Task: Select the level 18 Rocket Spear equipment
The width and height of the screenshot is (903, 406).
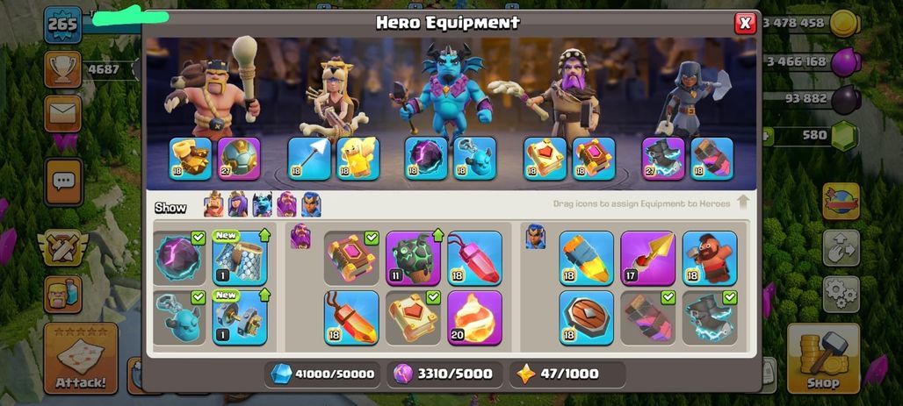Action: (586, 258)
